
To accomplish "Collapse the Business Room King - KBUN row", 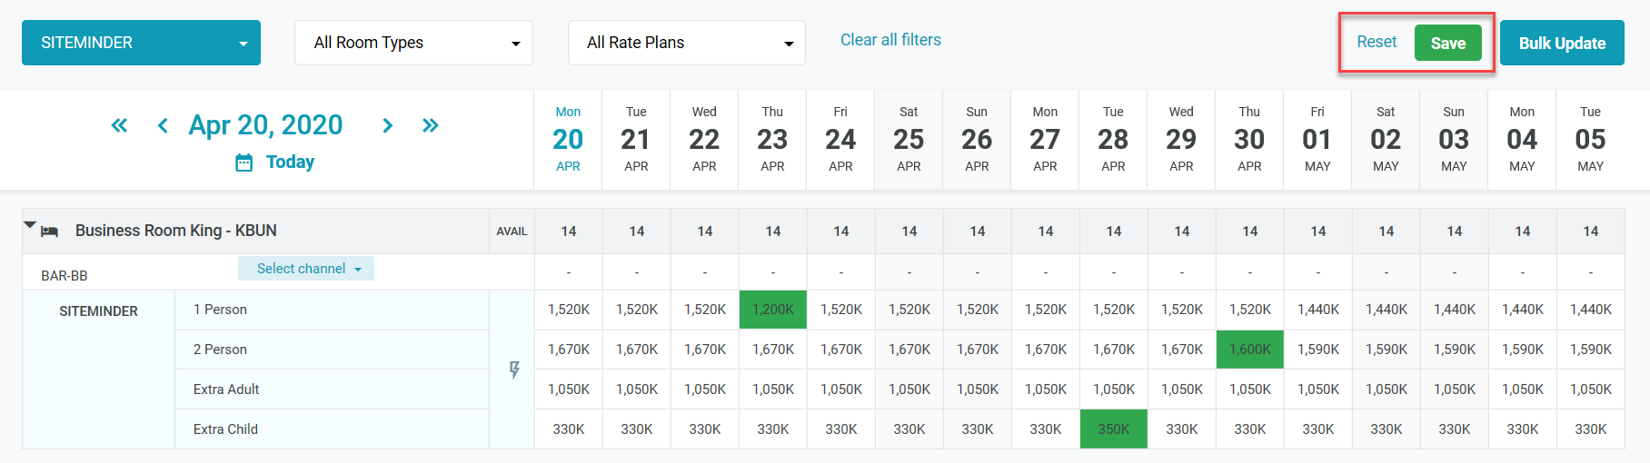I will pyautogui.click(x=30, y=225).
